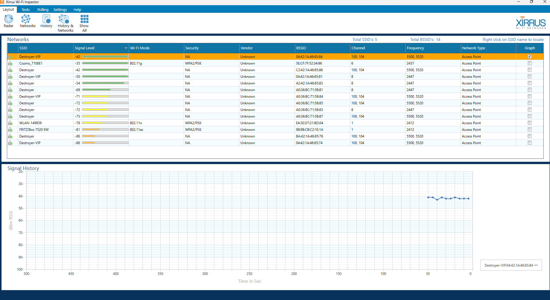The width and height of the screenshot is (550, 300).
Task: Click lock icon of Destroyer BA:42:1A:46:65:76 row
Action: [10, 136]
